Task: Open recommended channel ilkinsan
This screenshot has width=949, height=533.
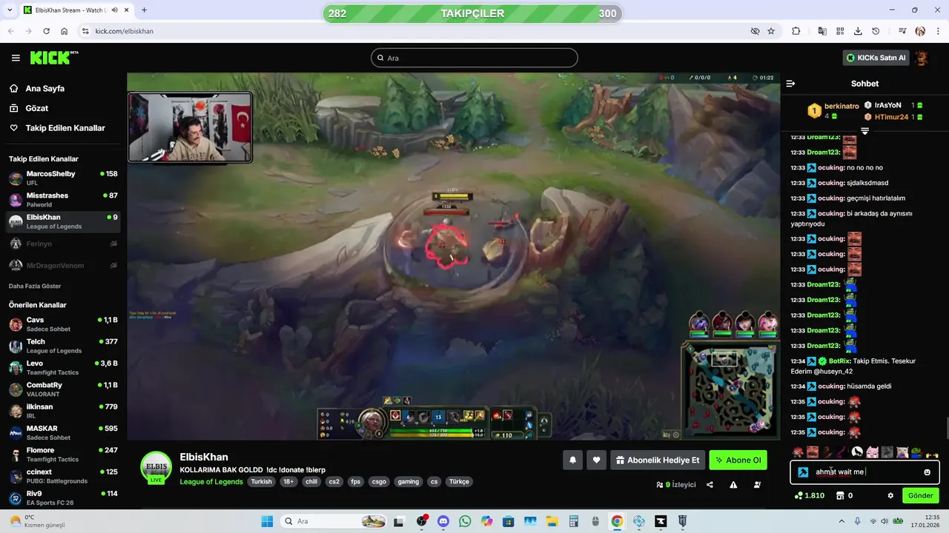Action: click(63, 411)
